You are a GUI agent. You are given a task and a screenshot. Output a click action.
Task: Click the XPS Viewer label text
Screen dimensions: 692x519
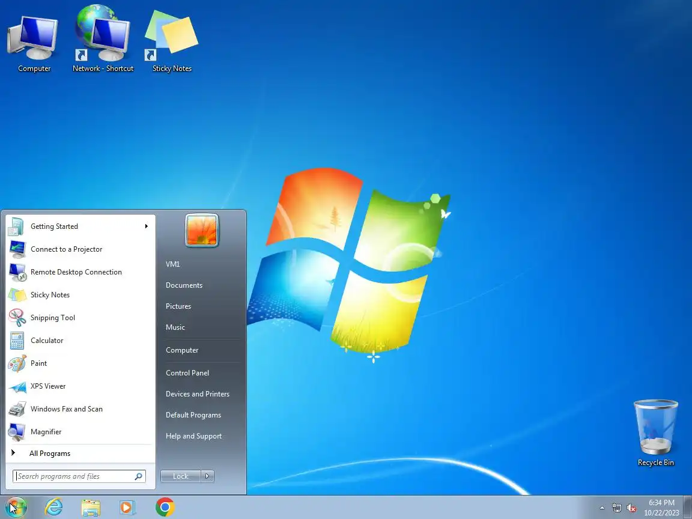click(x=48, y=386)
